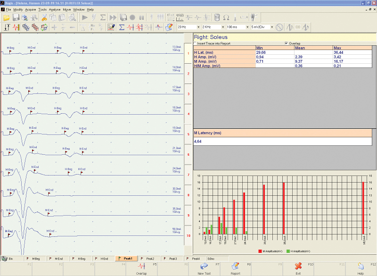Click the Omega impedance icon
377x276 pixels.
click(226, 17)
